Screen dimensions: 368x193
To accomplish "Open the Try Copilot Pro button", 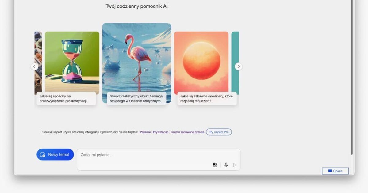I will (219, 132).
